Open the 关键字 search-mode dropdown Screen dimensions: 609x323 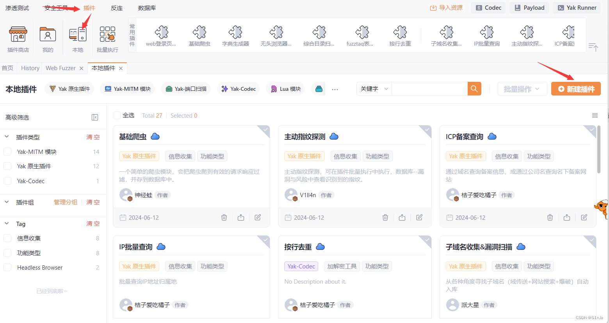click(x=374, y=88)
